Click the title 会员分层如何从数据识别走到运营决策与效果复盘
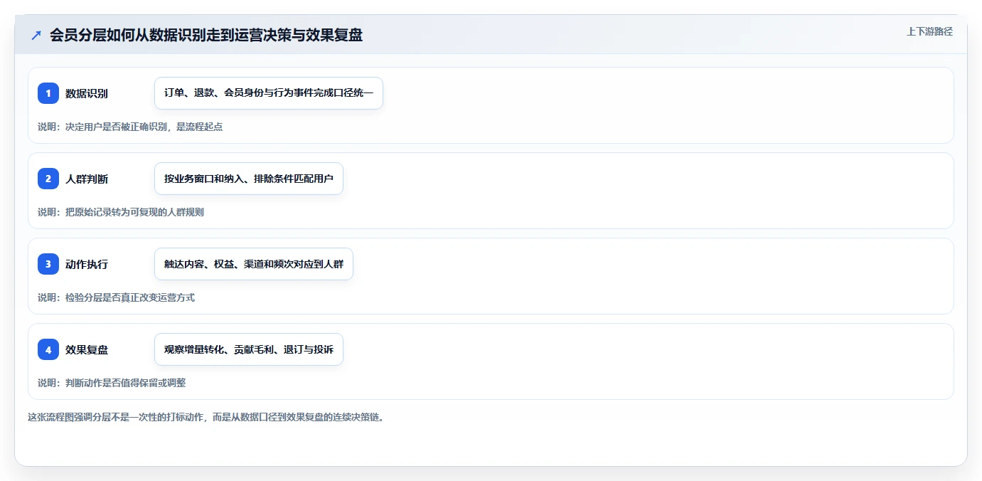Viewport: 982px width, 481px height. click(206, 35)
